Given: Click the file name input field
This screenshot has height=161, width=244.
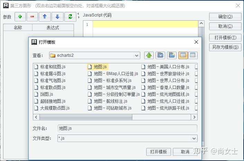Looking at the screenshot, I should point(128,128).
